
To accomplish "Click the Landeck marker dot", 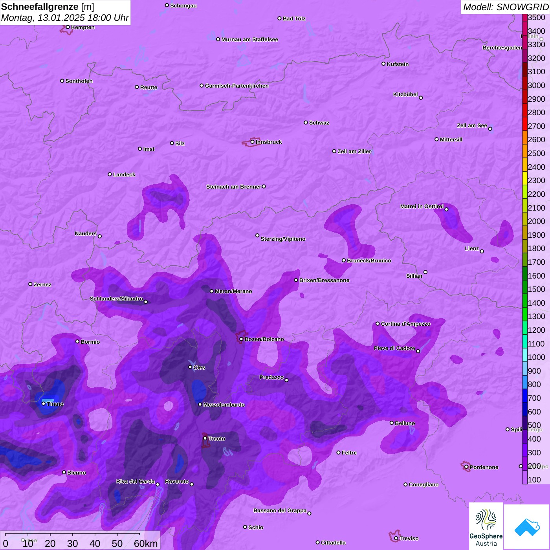I will (110, 174).
